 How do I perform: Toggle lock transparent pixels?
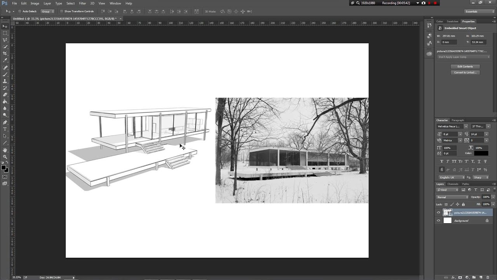pos(446,204)
